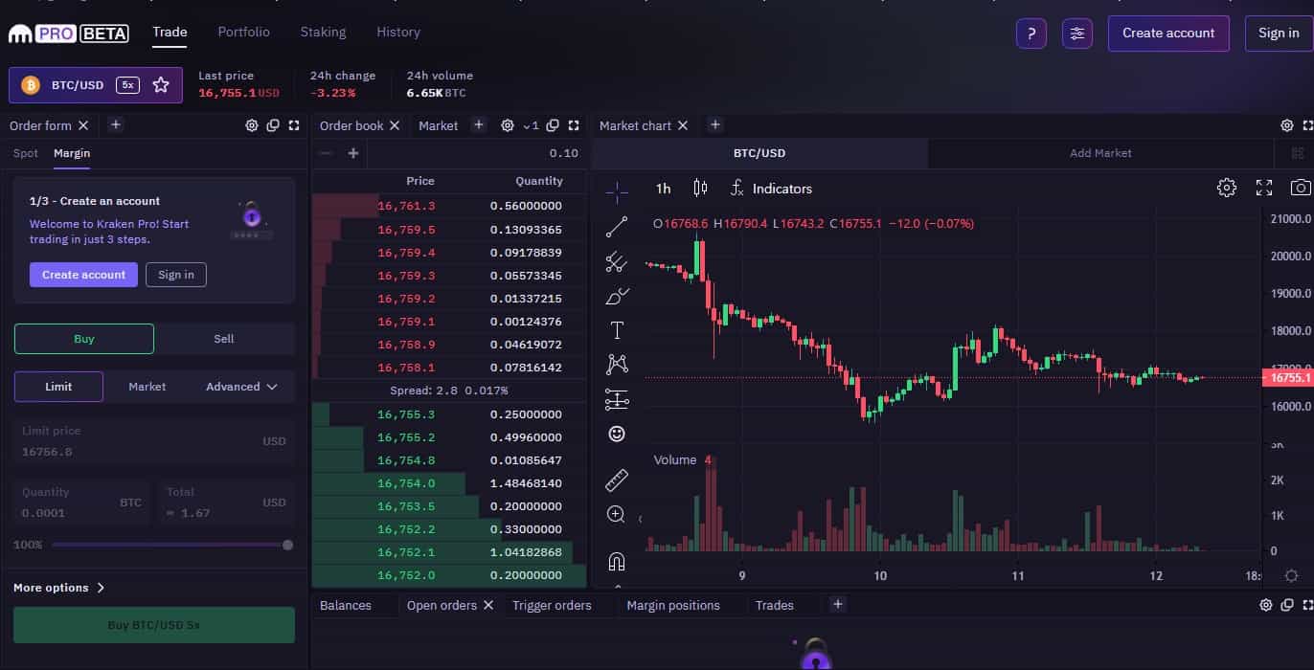This screenshot has width=1314, height=670.
Task: Switch to the Portfolio tab
Action: [x=243, y=32]
